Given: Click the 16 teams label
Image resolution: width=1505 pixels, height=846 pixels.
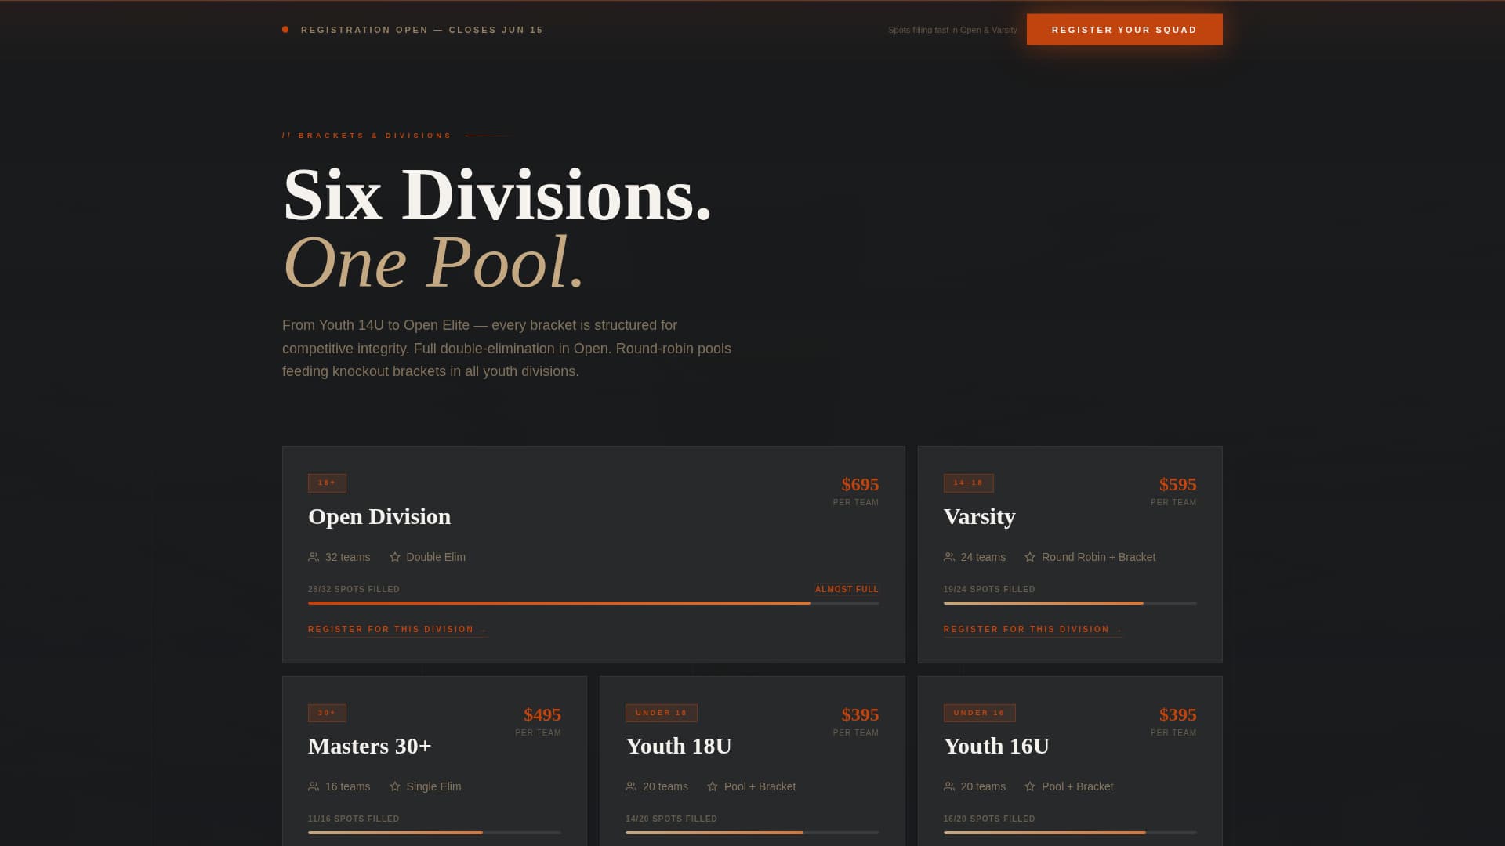Looking at the screenshot, I should tap(347, 786).
